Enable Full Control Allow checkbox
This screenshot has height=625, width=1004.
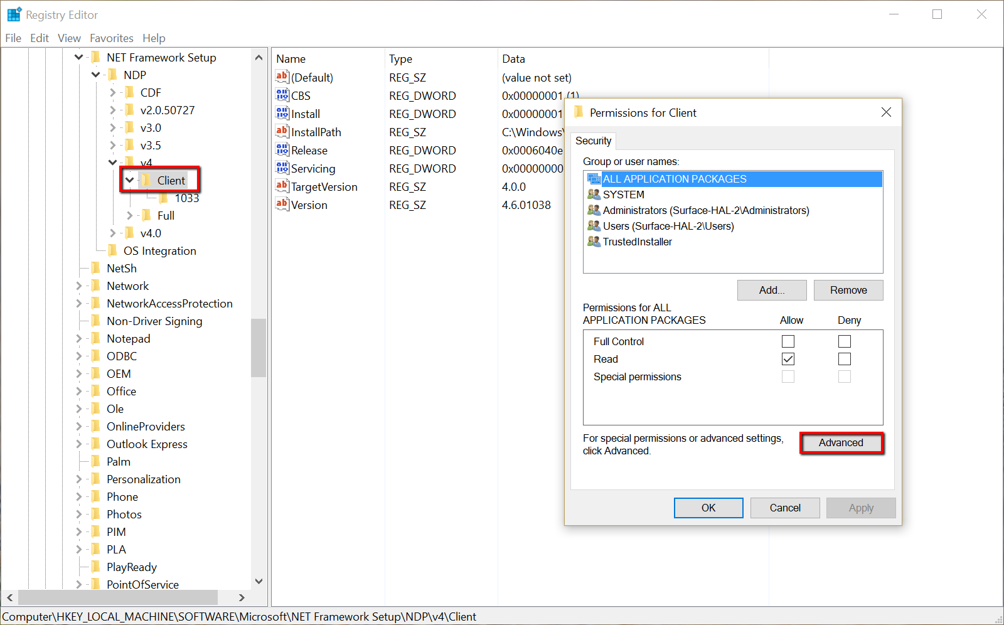(x=788, y=341)
